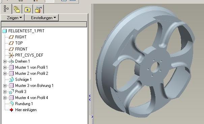Select the TOP datum plane icon
Image resolution: width=204 pixels, height=124 pixels.
click(11, 43)
